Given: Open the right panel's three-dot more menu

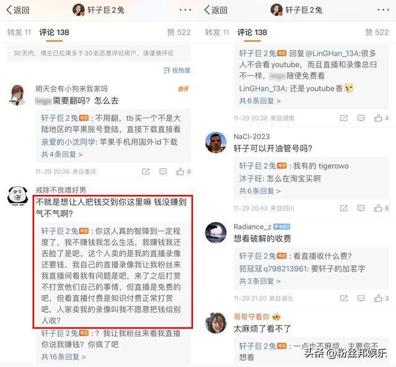Looking at the screenshot, I should coord(384,10).
